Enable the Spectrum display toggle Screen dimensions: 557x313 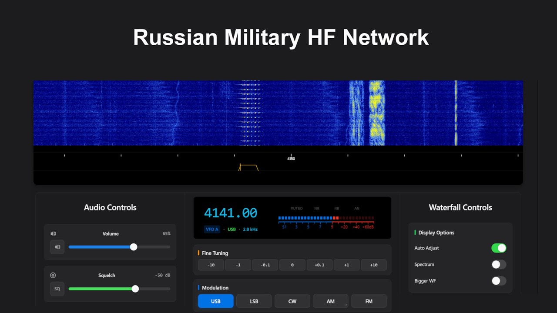[499, 264]
